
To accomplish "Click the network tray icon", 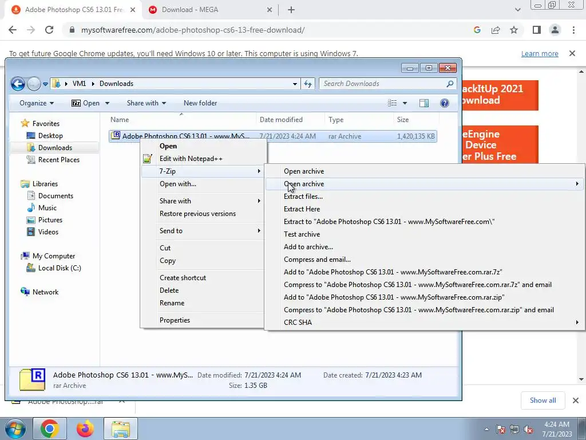I will click(x=514, y=429).
